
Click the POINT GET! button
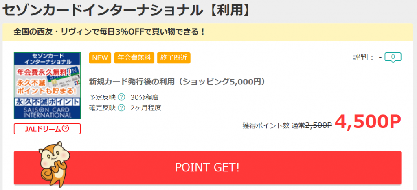[207, 168]
